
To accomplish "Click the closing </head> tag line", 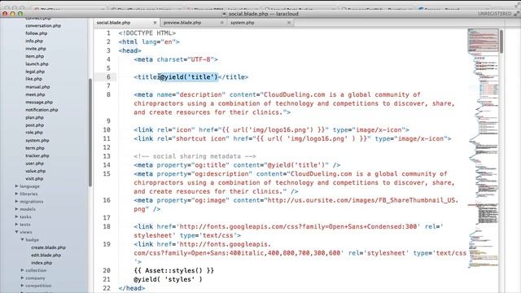I will (x=132, y=288).
